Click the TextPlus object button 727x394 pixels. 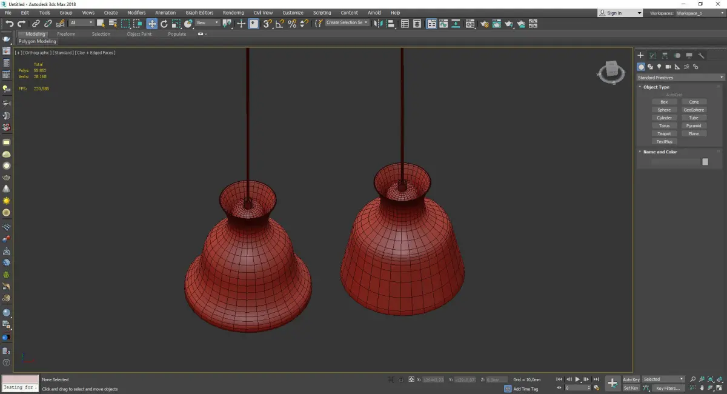coord(664,141)
